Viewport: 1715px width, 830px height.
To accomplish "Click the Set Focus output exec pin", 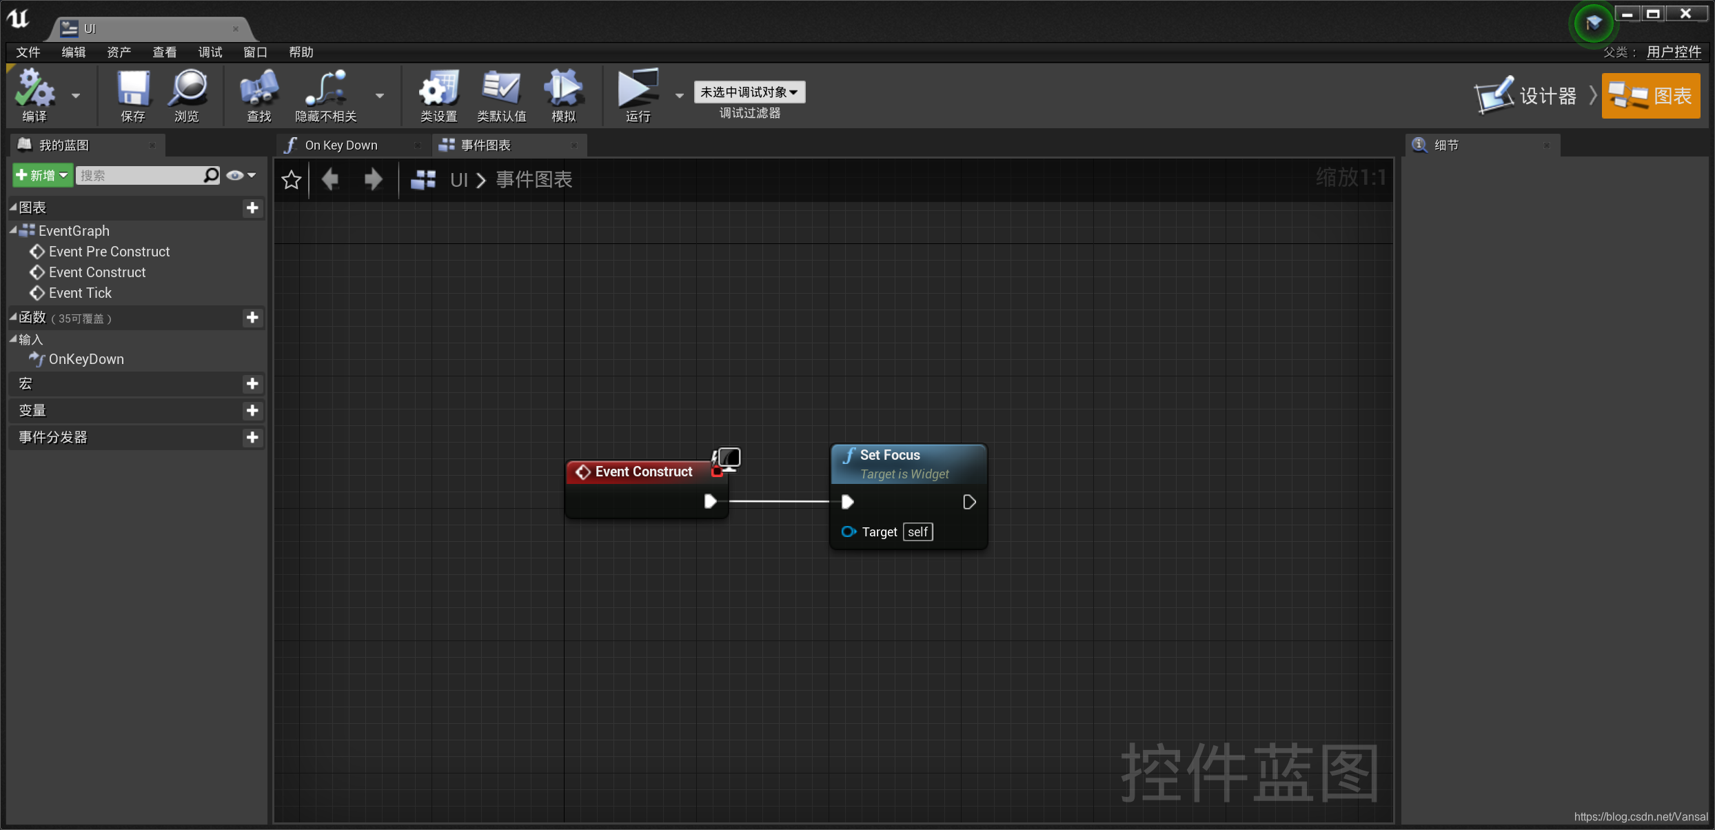I will coord(969,502).
